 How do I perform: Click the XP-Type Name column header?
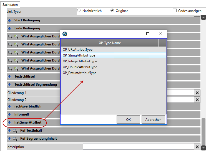coord(110,43)
